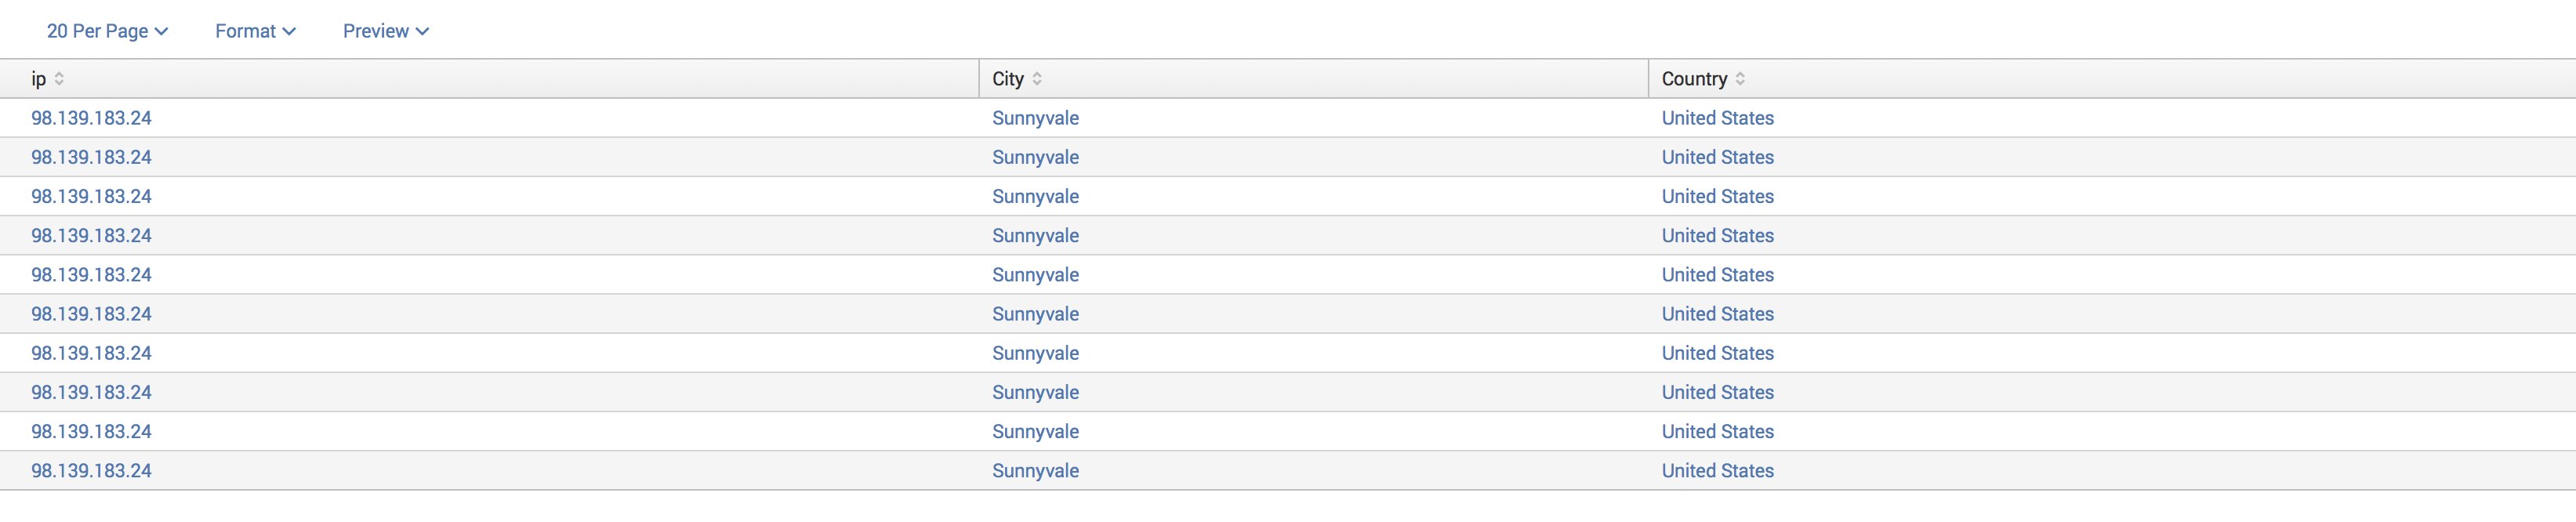2576x522 pixels.
Task: Click the IP address in the last row
Action: 91,471
